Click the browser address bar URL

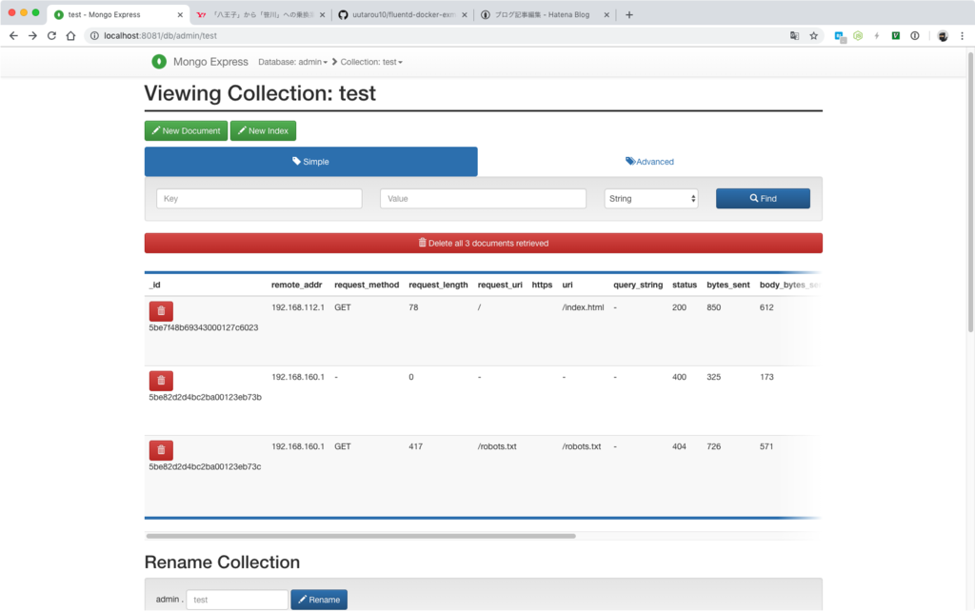tap(160, 35)
